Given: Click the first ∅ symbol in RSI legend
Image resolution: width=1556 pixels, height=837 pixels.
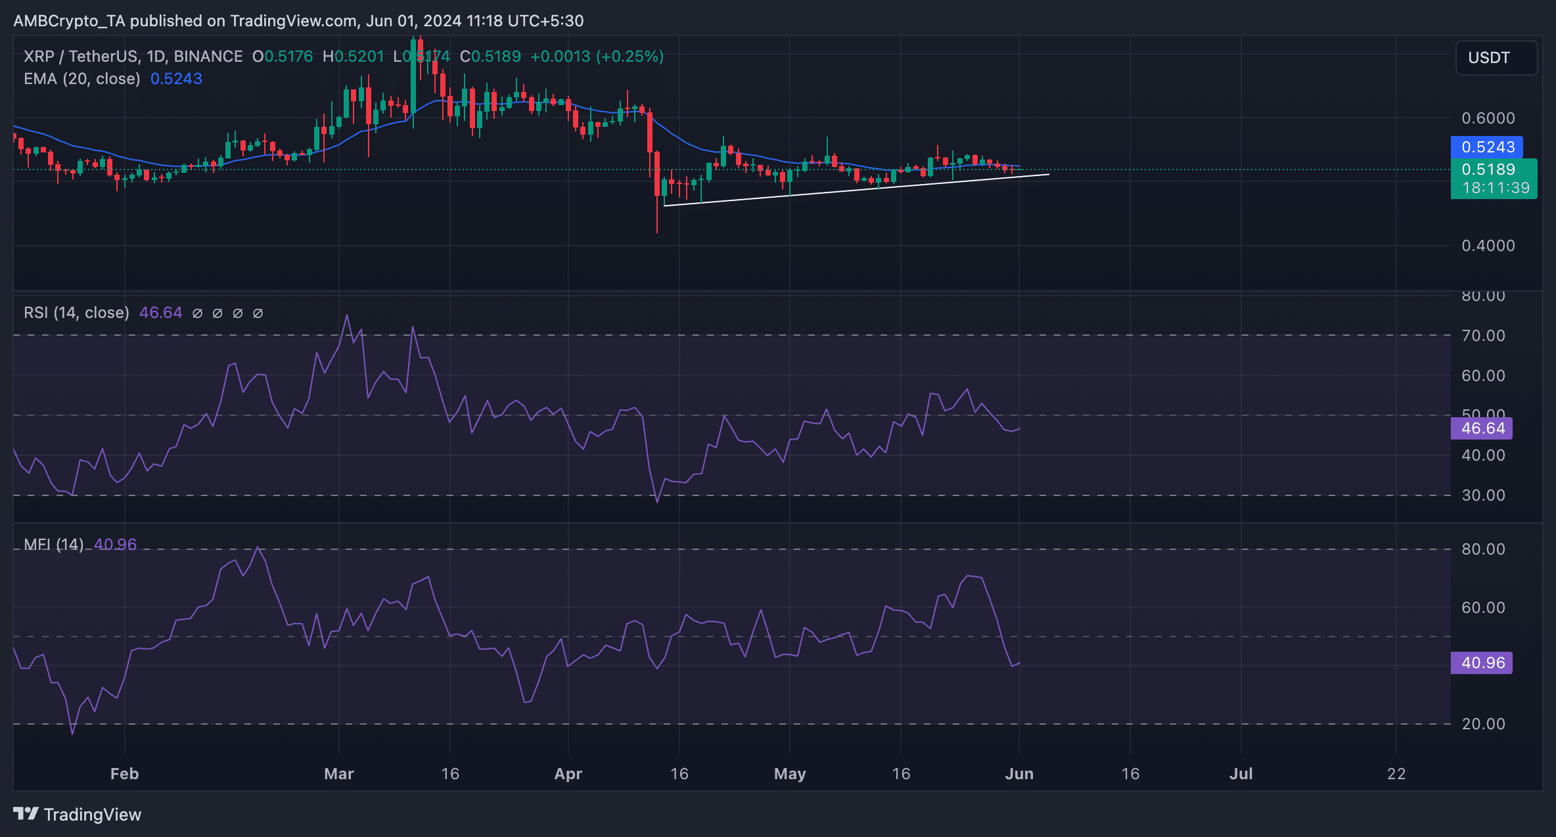Looking at the screenshot, I should tap(197, 313).
